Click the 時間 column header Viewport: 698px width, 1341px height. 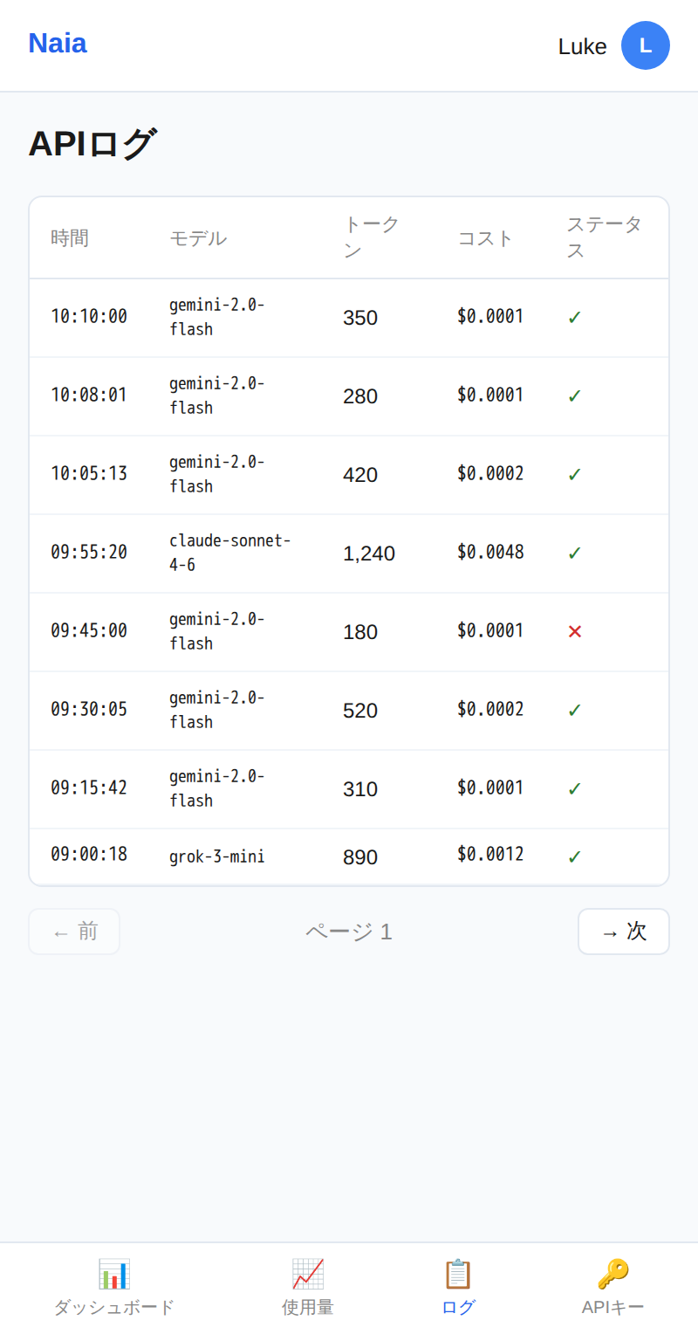[x=70, y=237]
